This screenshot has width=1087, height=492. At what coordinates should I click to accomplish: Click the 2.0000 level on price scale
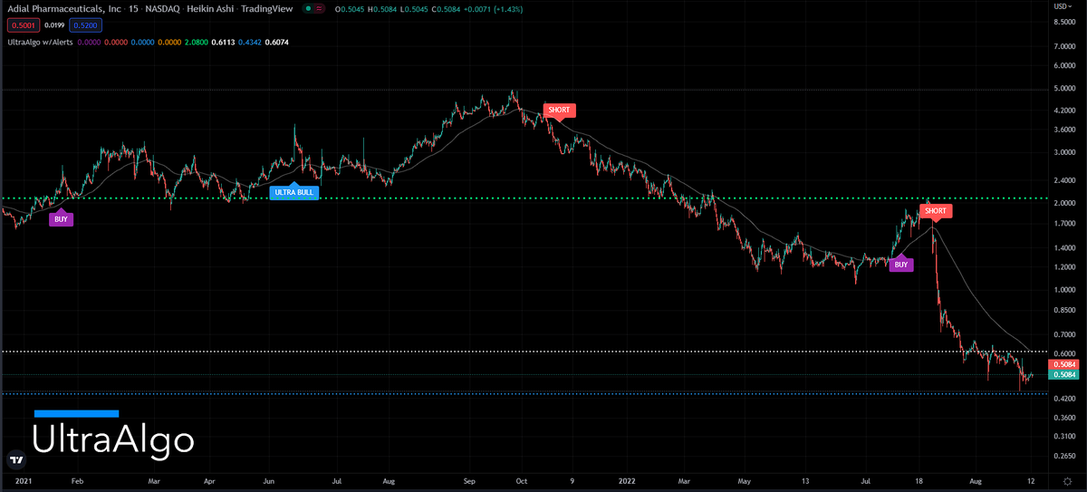point(1063,203)
